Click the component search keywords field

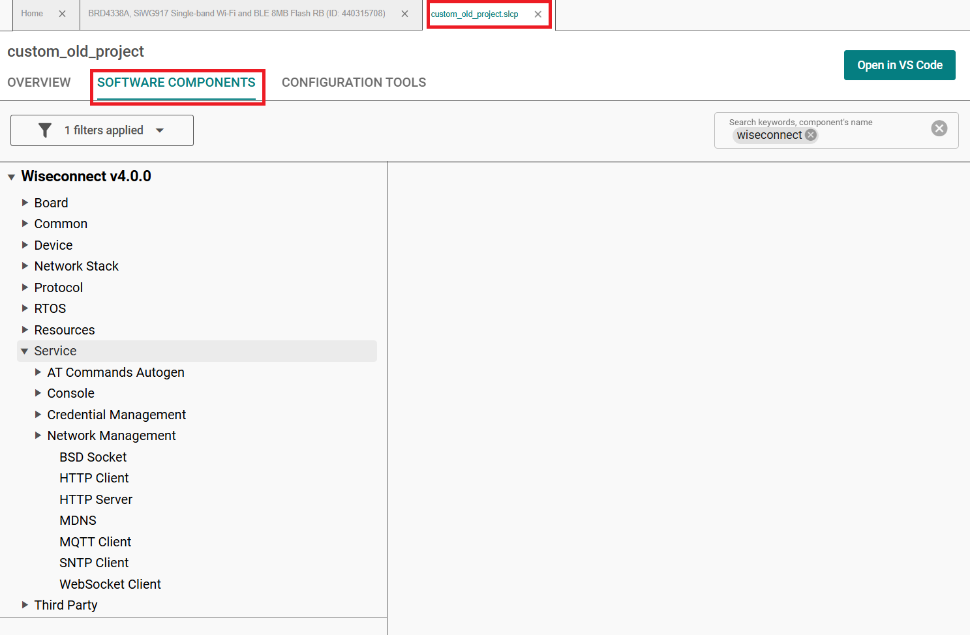[868, 135]
